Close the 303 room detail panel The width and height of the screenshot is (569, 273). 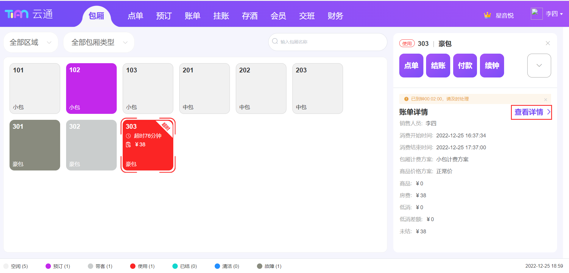coord(548,43)
